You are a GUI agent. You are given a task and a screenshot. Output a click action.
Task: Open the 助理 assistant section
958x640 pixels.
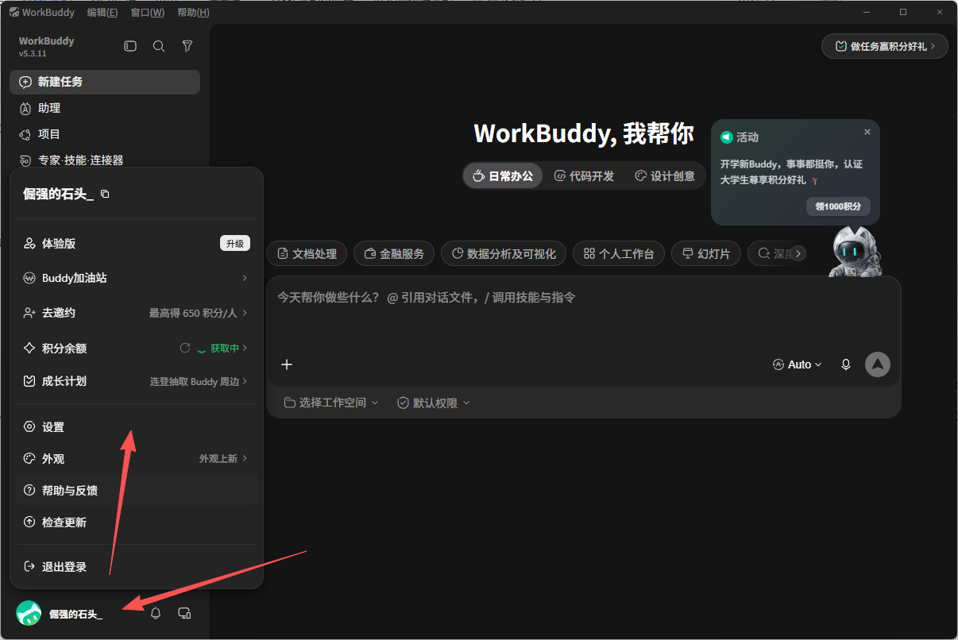pyautogui.click(x=105, y=108)
